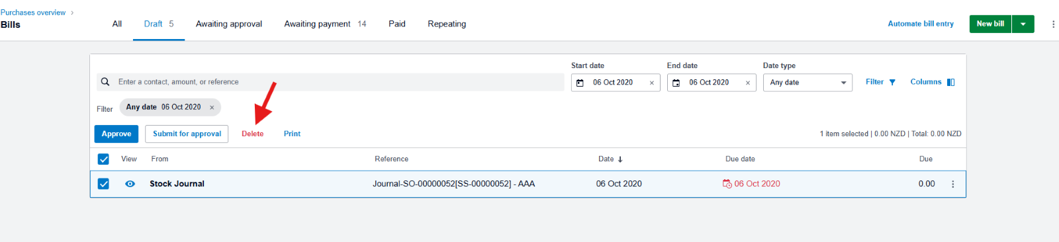View the Stock Journal bill via eye icon

coord(130,184)
